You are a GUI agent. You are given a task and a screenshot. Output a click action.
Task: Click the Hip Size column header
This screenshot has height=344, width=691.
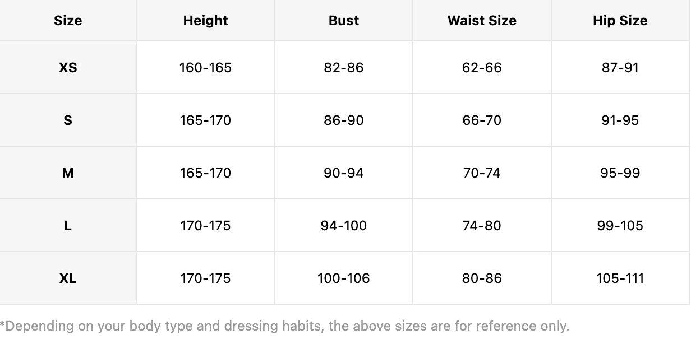coord(620,21)
